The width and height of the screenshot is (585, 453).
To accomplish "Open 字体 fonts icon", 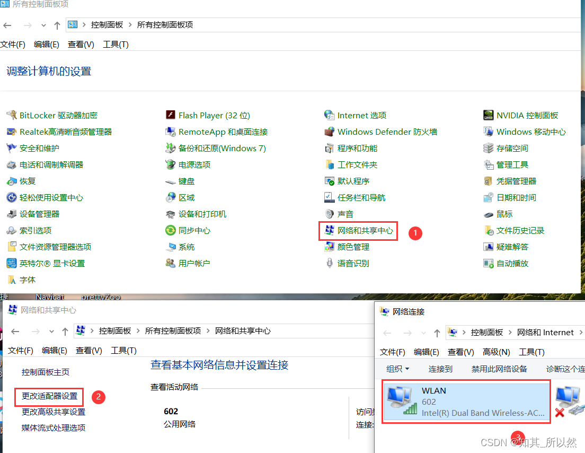I will [12, 280].
